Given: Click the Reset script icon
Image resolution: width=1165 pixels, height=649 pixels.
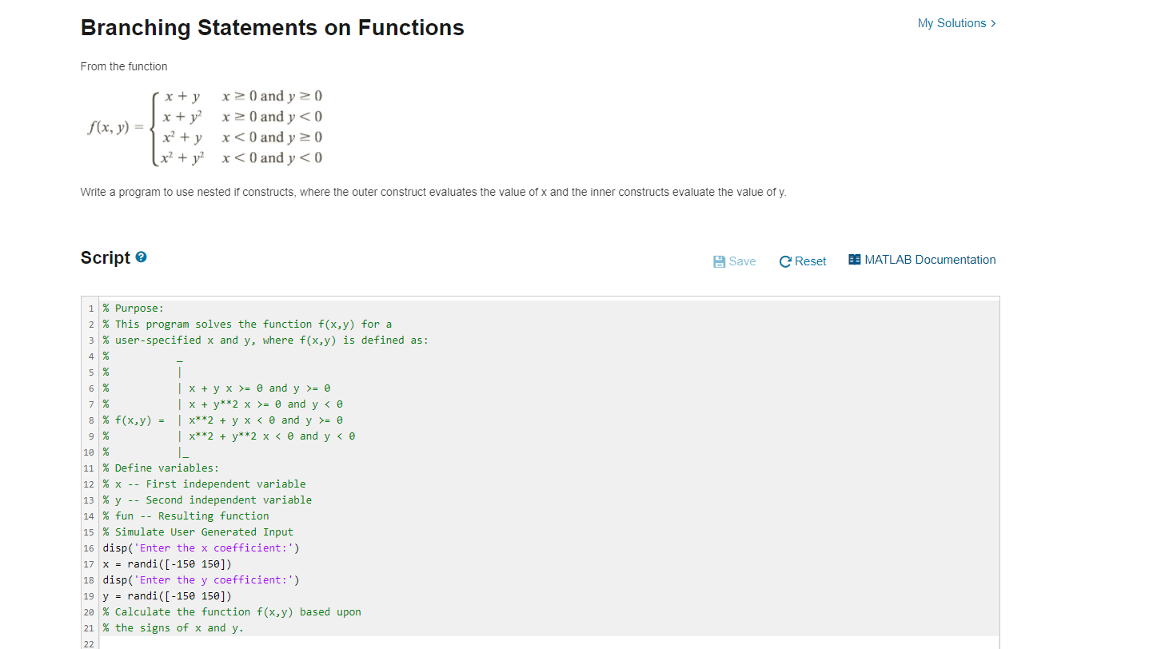Looking at the screenshot, I should point(787,261).
